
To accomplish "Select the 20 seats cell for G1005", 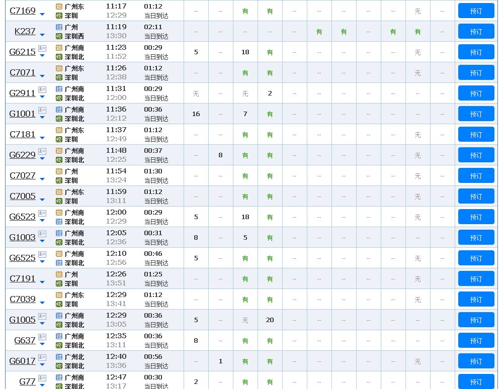I will point(270,320).
